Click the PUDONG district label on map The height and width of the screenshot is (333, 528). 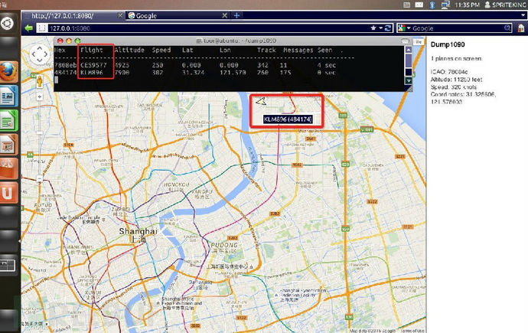(x=224, y=245)
